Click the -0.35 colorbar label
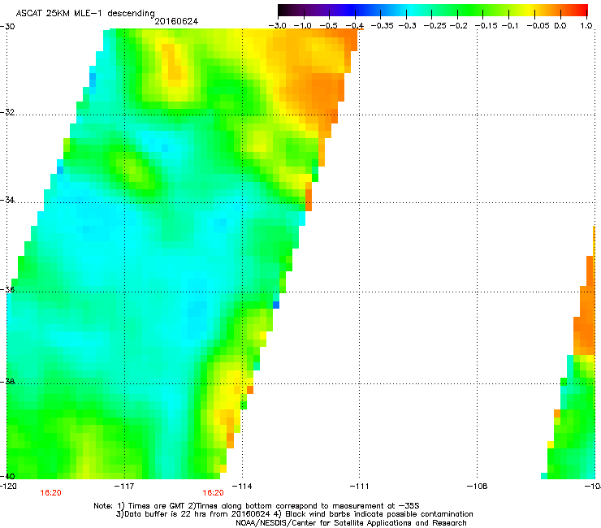601x528 pixels. [x=382, y=26]
